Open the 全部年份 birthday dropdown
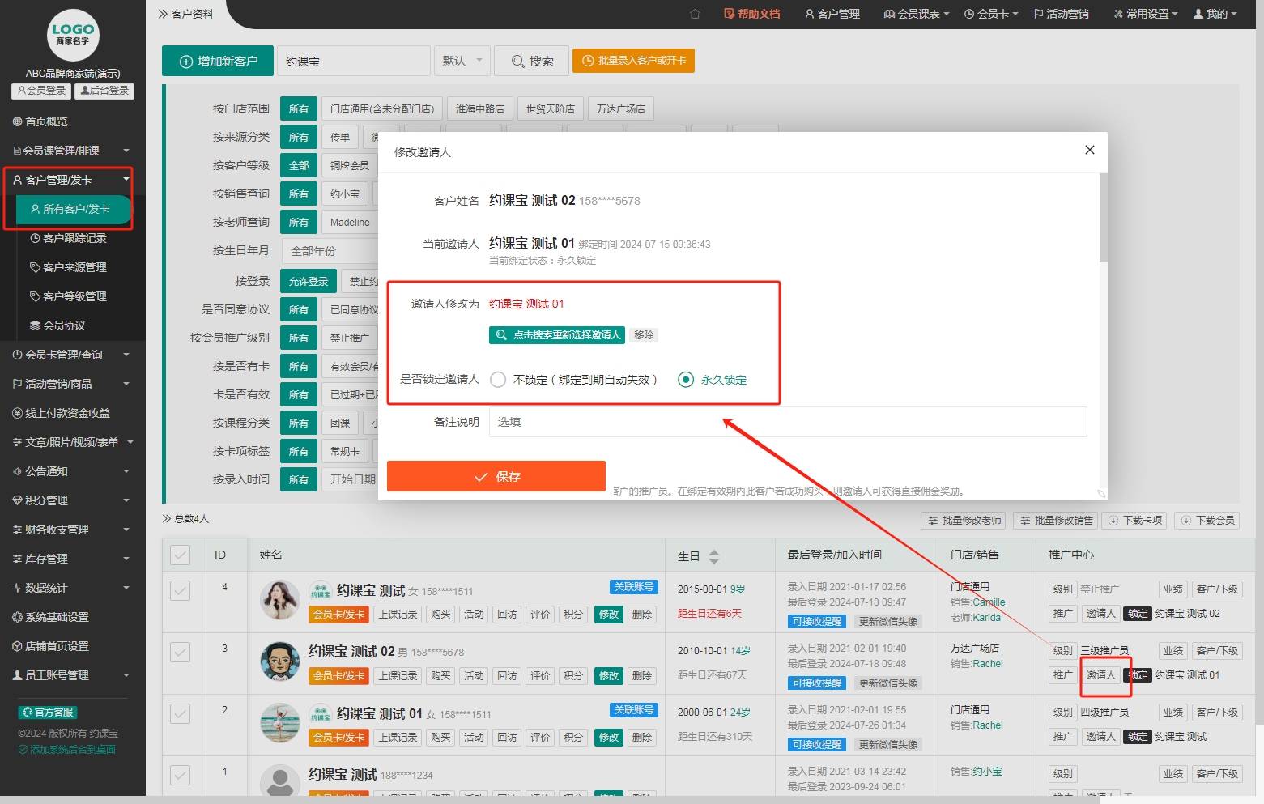The width and height of the screenshot is (1264, 804). tap(328, 251)
